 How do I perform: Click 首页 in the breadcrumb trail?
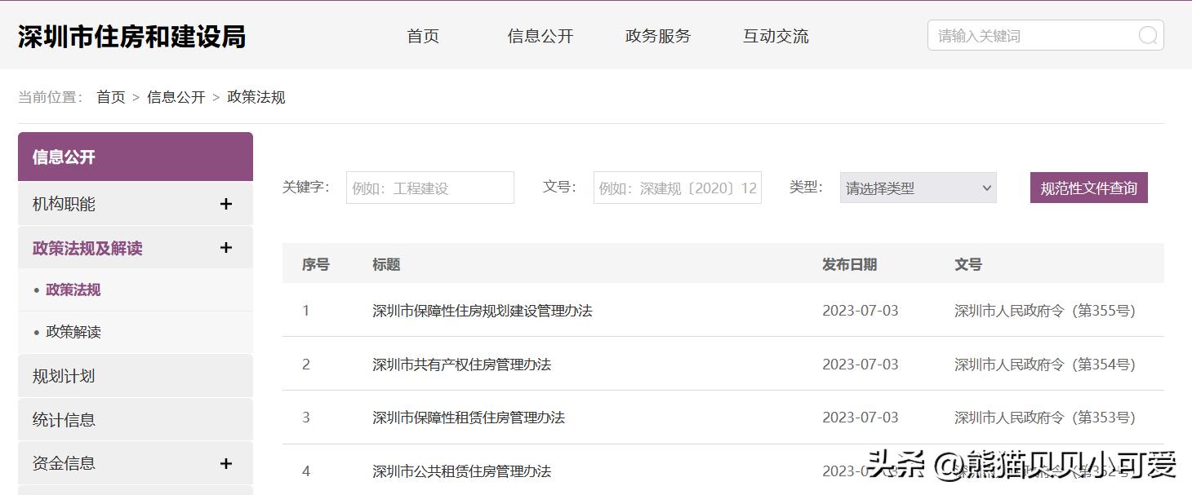point(110,96)
